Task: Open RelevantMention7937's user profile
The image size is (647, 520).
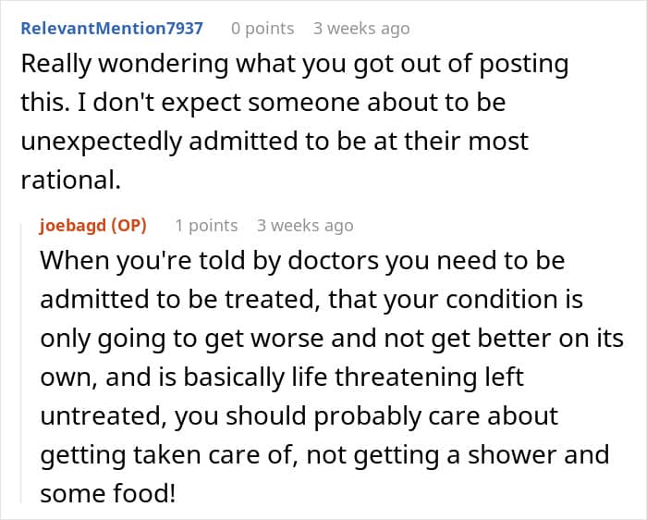Action: click(x=112, y=28)
